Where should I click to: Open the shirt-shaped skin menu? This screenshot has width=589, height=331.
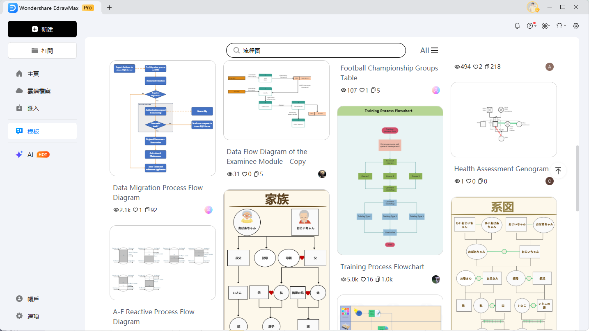[x=560, y=26]
